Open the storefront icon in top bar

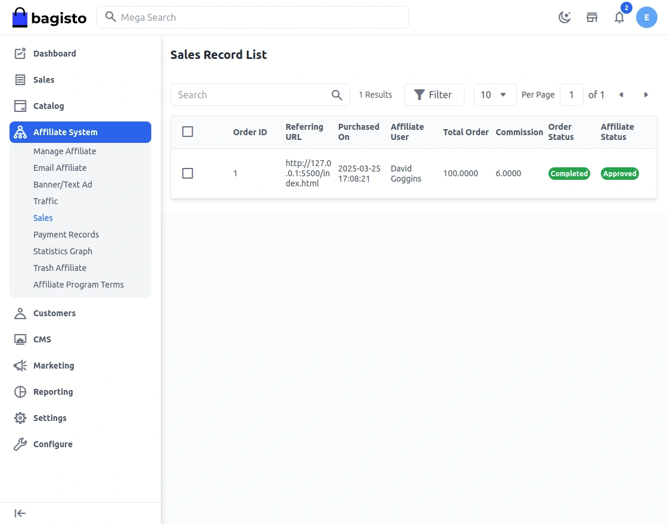point(592,17)
